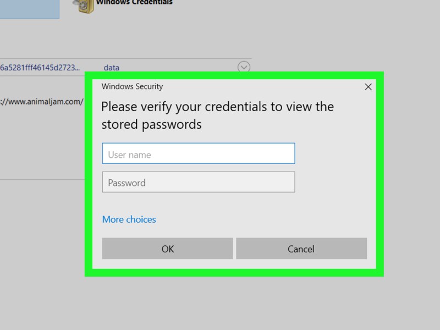This screenshot has width=440, height=330.
Task: Close the Windows Security dialog
Action: click(x=368, y=87)
